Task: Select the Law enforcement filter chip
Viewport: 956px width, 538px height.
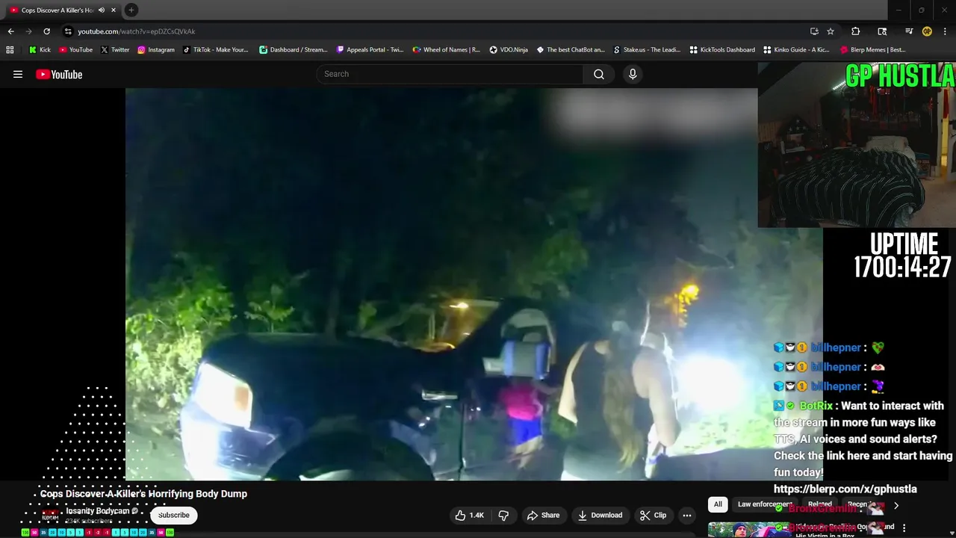Action: [x=763, y=504]
